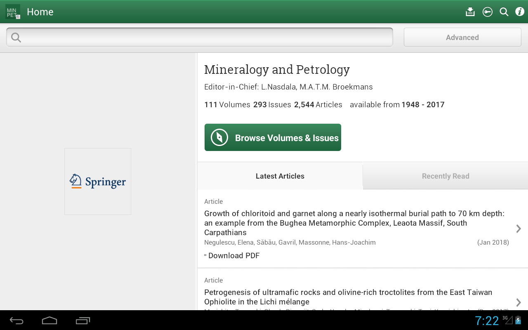This screenshot has width=528, height=330.
Task: Tap the key access icon
Action: [x=488, y=12]
